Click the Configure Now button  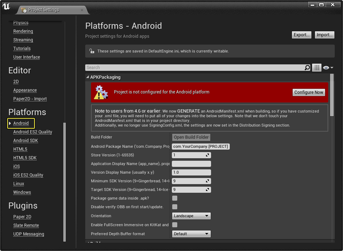point(308,92)
